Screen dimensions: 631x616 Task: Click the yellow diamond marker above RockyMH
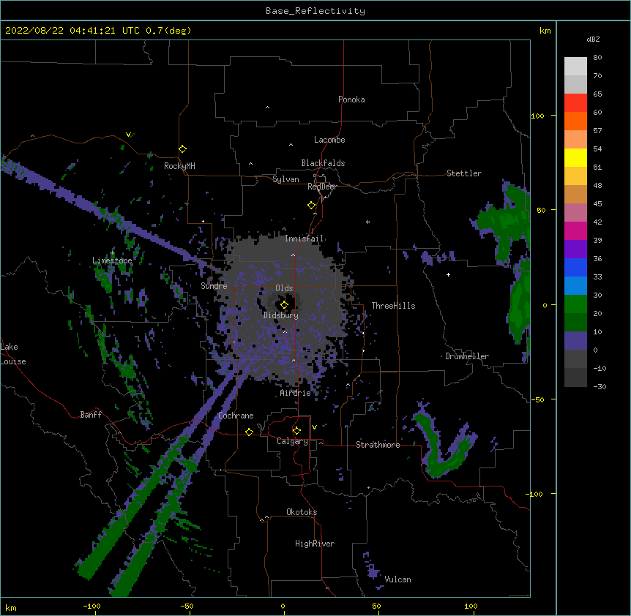(183, 149)
